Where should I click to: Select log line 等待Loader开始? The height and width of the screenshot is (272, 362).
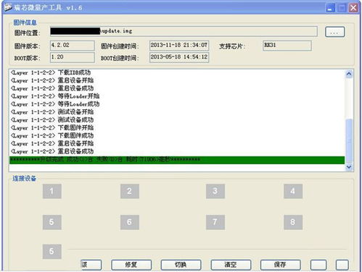point(55,96)
